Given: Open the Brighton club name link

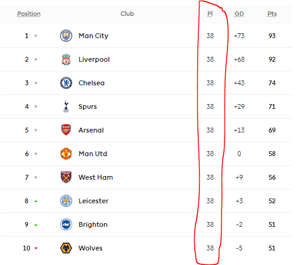Looking at the screenshot, I should (93, 224).
